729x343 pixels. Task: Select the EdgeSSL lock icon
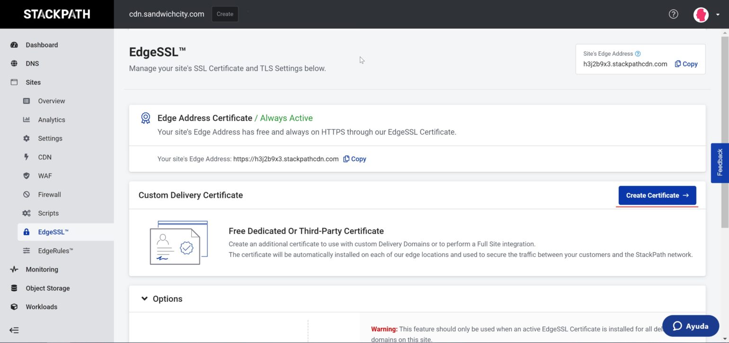click(27, 232)
